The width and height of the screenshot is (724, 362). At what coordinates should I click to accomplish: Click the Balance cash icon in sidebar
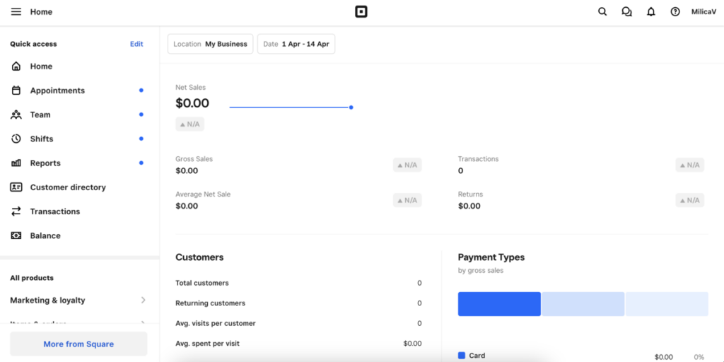pyautogui.click(x=16, y=235)
